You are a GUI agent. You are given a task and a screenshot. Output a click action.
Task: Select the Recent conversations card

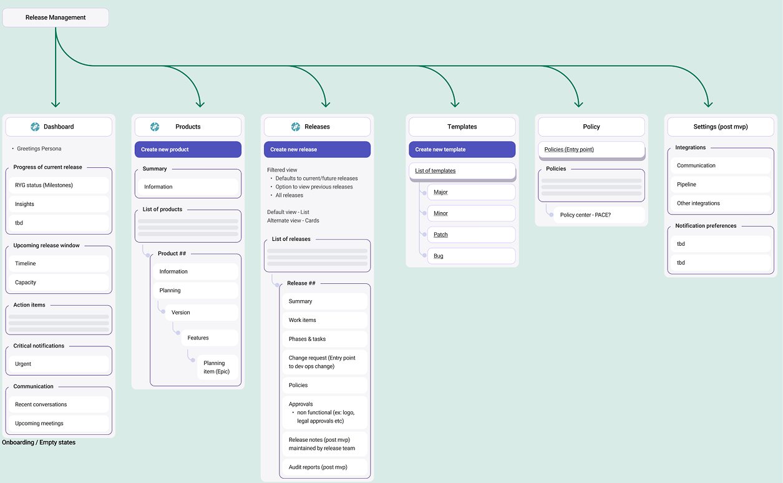(x=59, y=404)
